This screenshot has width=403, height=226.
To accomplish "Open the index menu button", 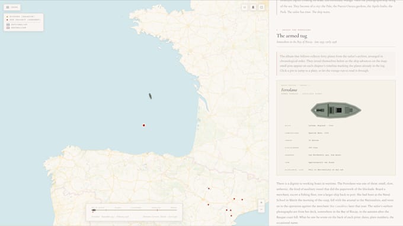I will tap(12, 7).
